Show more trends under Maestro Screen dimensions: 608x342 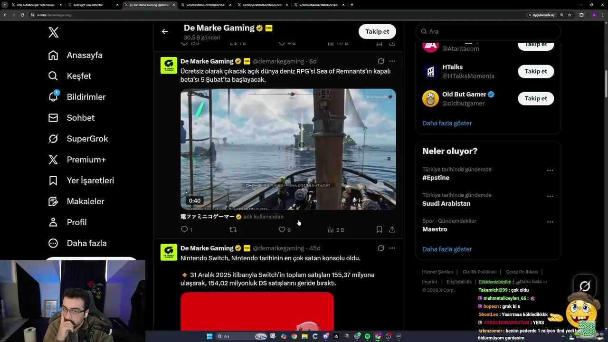tap(447, 249)
